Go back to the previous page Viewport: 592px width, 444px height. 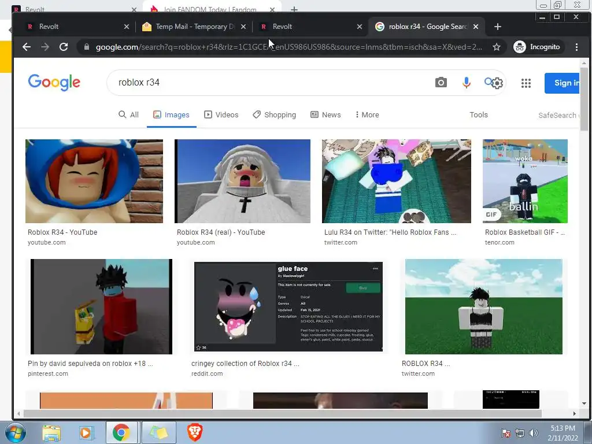tap(27, 47)
